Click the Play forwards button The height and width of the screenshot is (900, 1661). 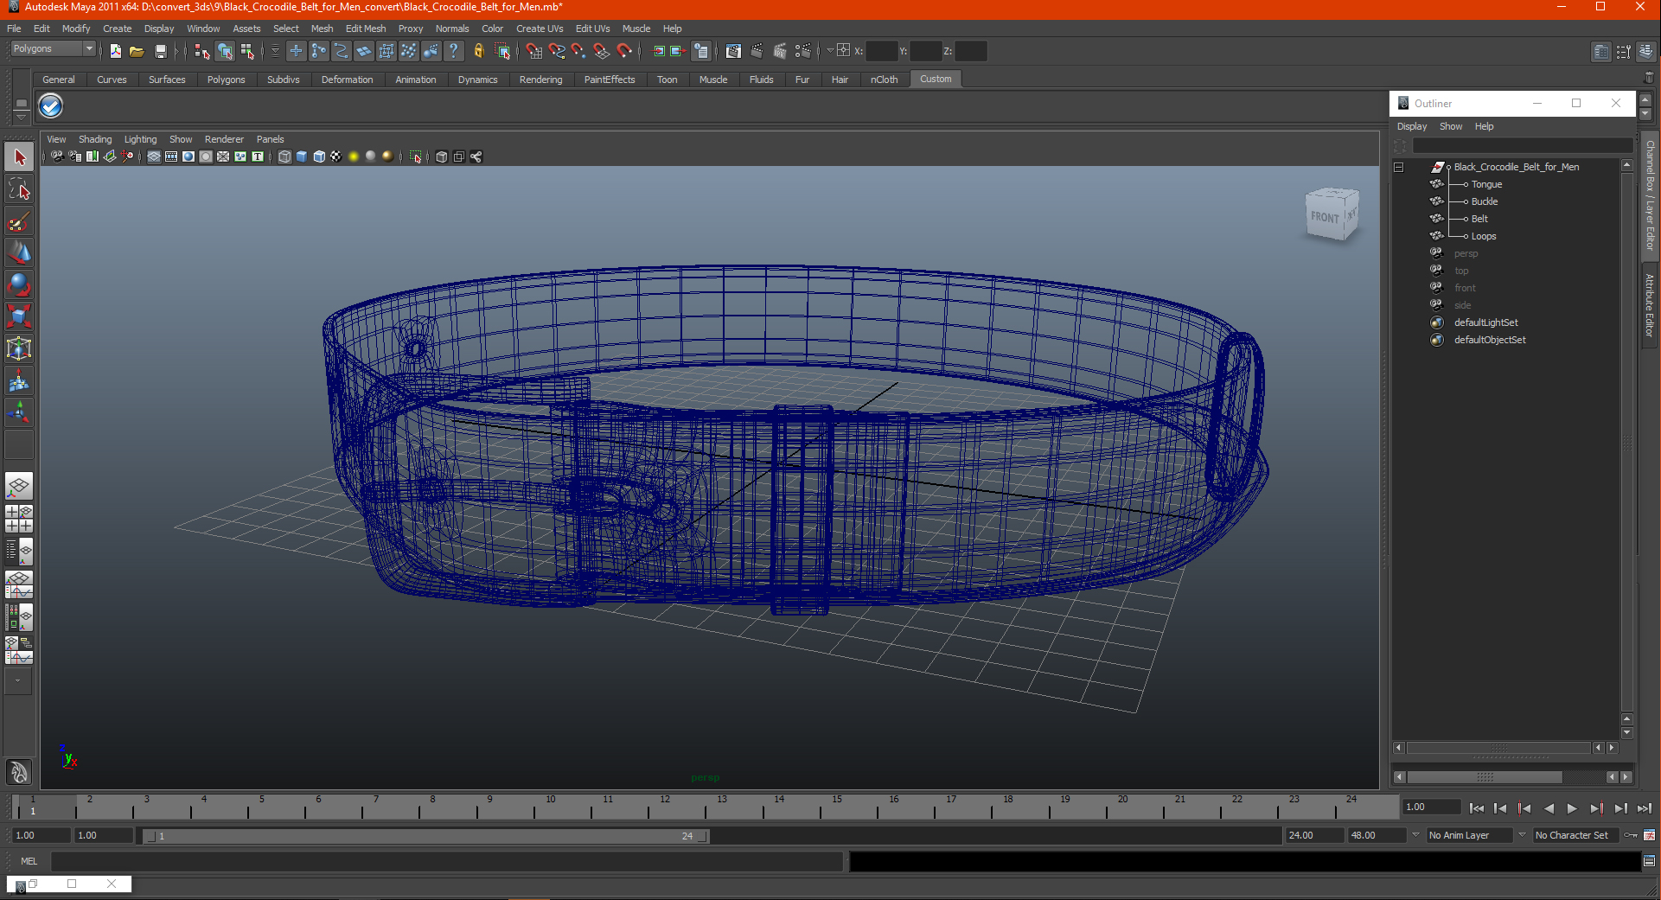[1572, 808]
